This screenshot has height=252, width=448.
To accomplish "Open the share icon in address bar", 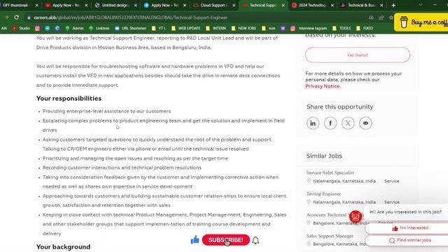I will [x=381, y=17].
